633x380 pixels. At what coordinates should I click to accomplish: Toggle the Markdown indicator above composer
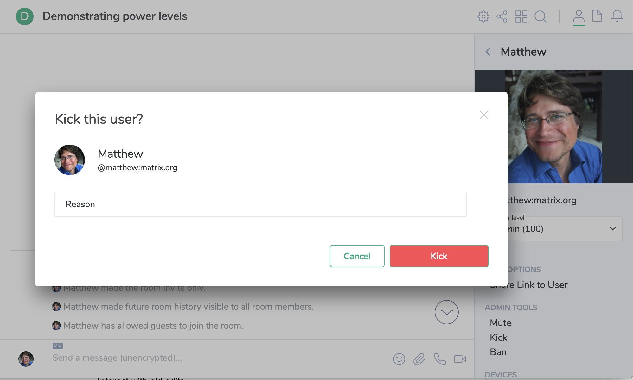tap(58, 346)
